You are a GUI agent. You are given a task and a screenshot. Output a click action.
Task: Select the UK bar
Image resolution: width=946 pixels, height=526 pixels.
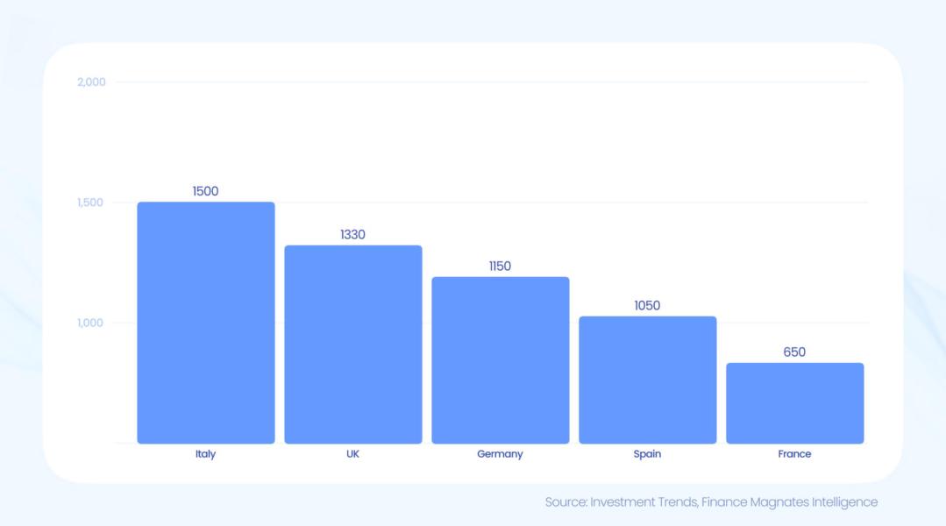[x=353, y=345]
